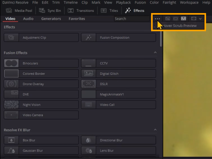Open the Timeline menu

[70, 2]
